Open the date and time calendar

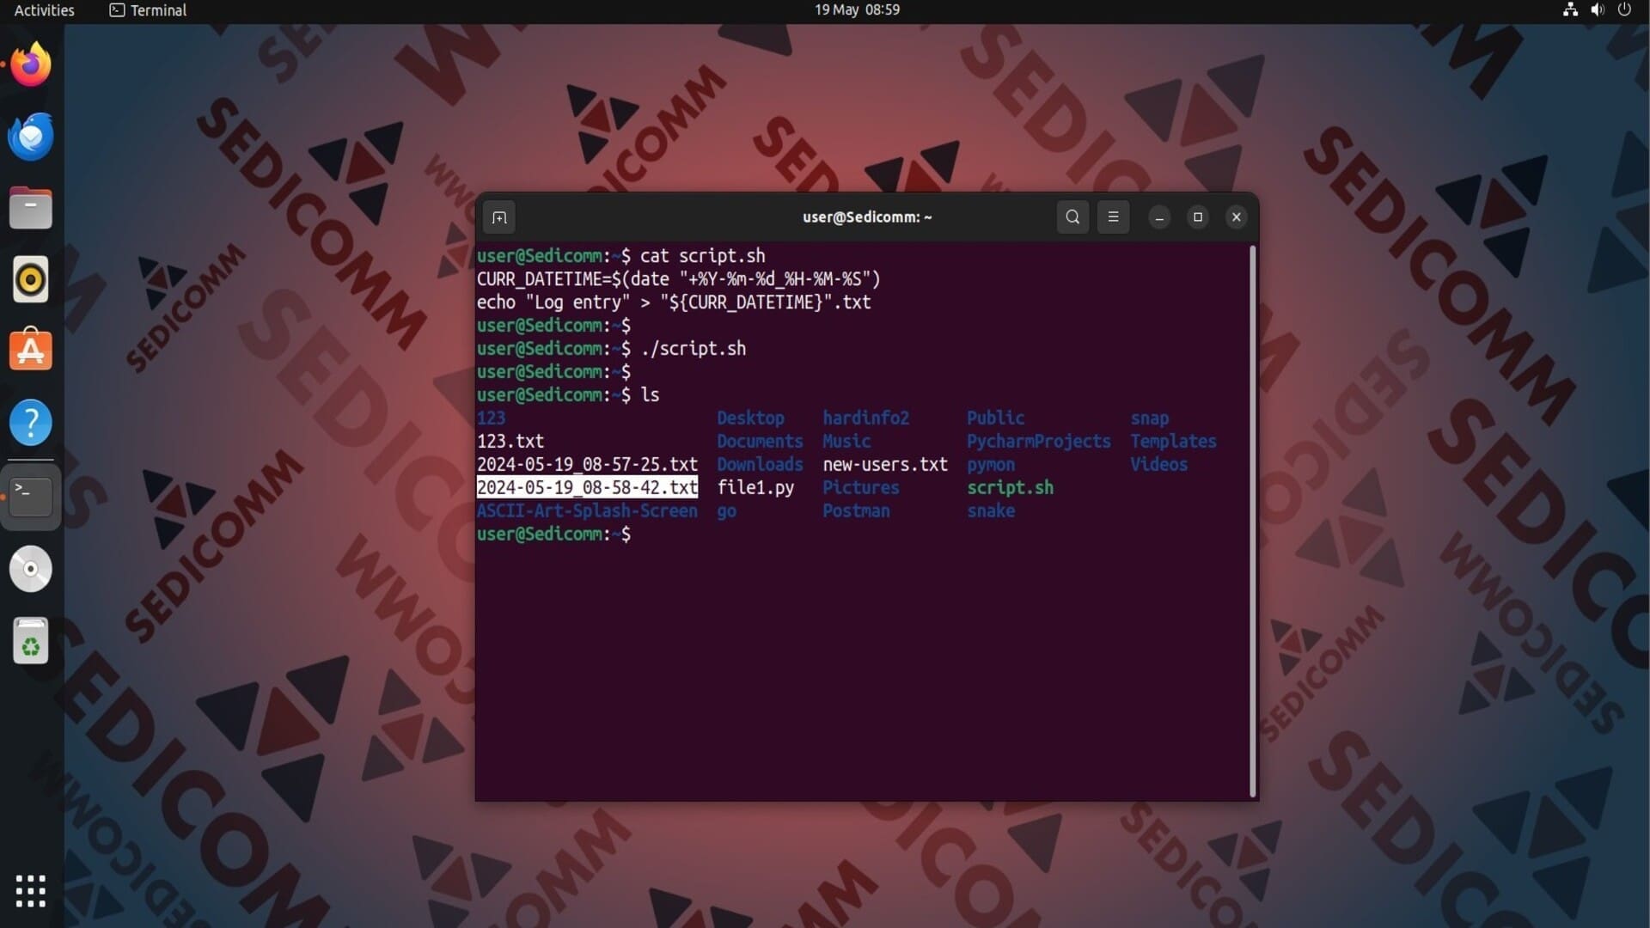pyautogui.click(x=857, y=10)
